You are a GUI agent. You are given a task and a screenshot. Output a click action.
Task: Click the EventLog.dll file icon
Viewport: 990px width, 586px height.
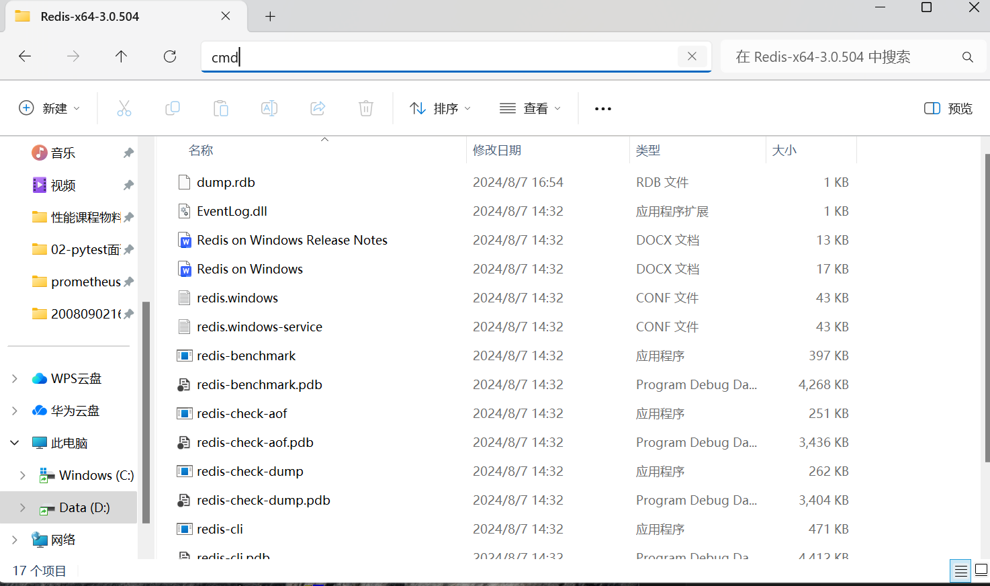coord(184,211)
